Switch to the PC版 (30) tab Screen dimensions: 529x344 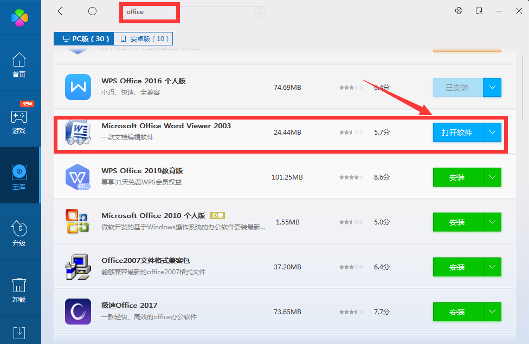click(84, 39)
